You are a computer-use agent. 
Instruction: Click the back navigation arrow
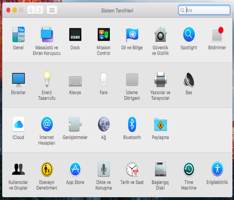pos(31,10)
